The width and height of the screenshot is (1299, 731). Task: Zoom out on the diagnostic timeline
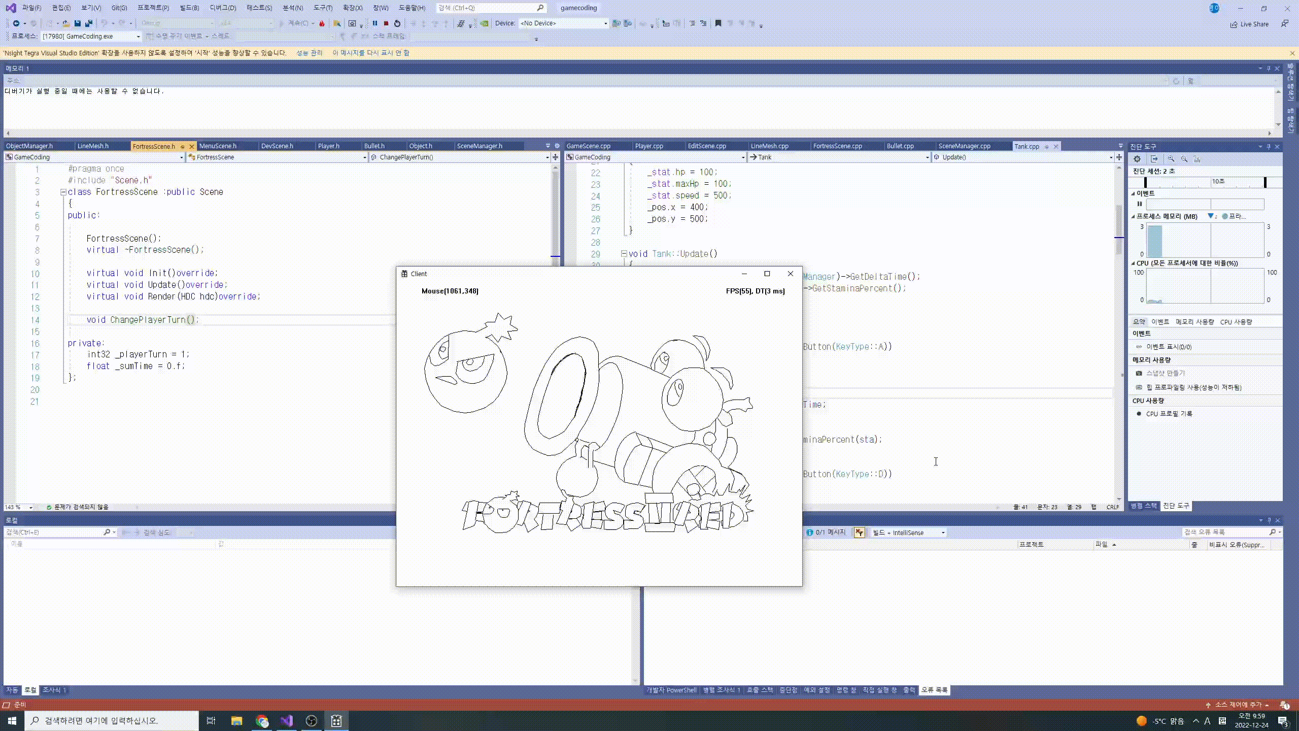(x=1184, y=159)
